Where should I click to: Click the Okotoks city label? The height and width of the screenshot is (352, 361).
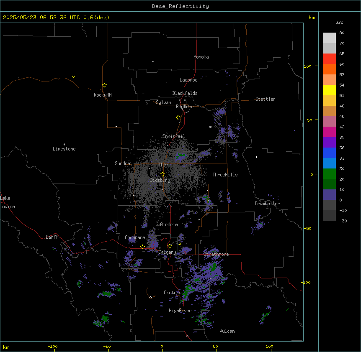[173, 293]
